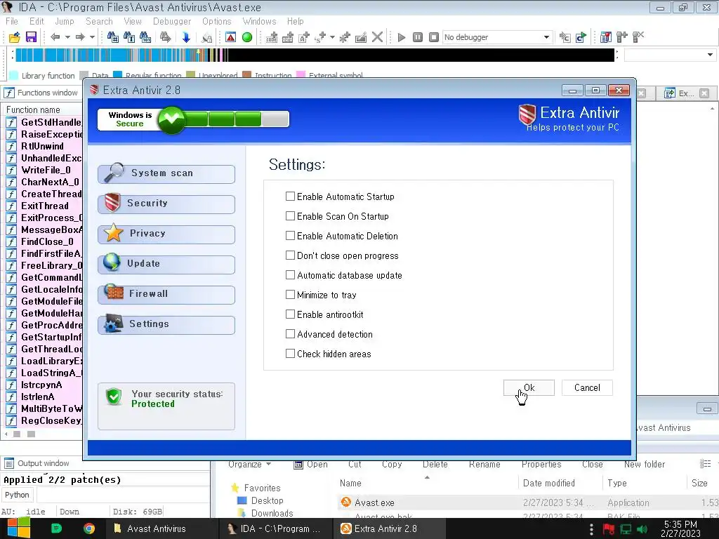
Task: Enable Scan On Startup checkbox
Action: (290, 216)
